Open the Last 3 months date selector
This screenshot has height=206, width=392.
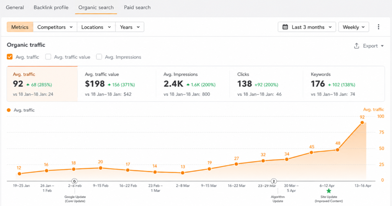(307, 27)
